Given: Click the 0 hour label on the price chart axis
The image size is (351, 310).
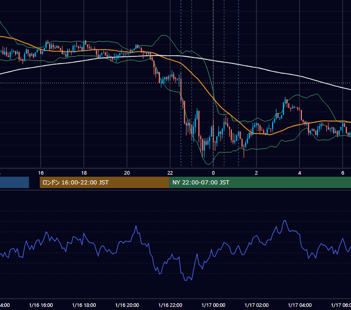Looking at the screenshot, I should click(213, 173).
